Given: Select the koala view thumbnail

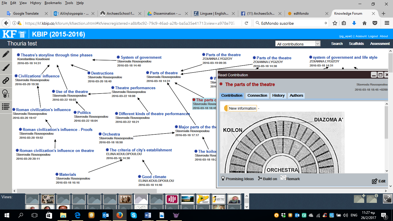Looking at the screenshot, I should [x=48, y=199].
